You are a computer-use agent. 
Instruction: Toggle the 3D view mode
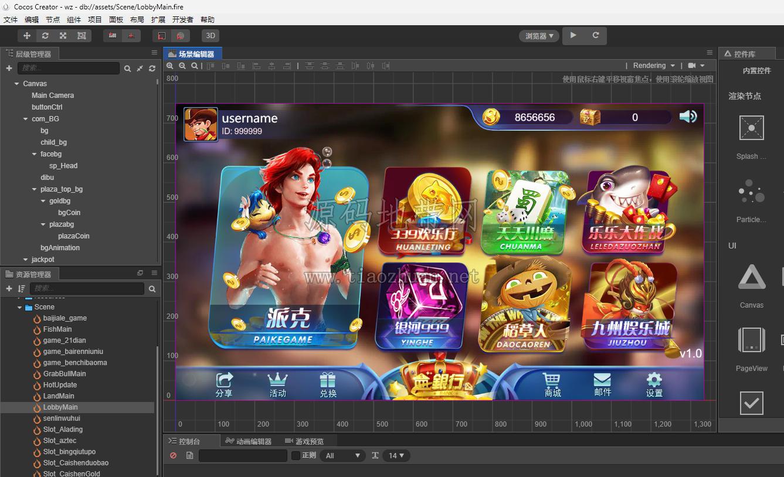pos(211,36)
